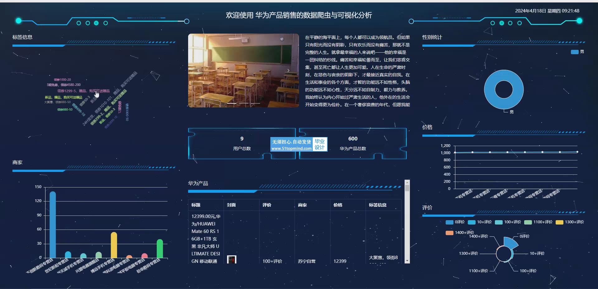Click the 华为产品总数 statistic card
This screenshot has width=598, height=289.
[x=353, y=143]
